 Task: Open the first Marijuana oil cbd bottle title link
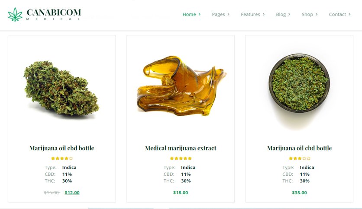pos(62,148)
